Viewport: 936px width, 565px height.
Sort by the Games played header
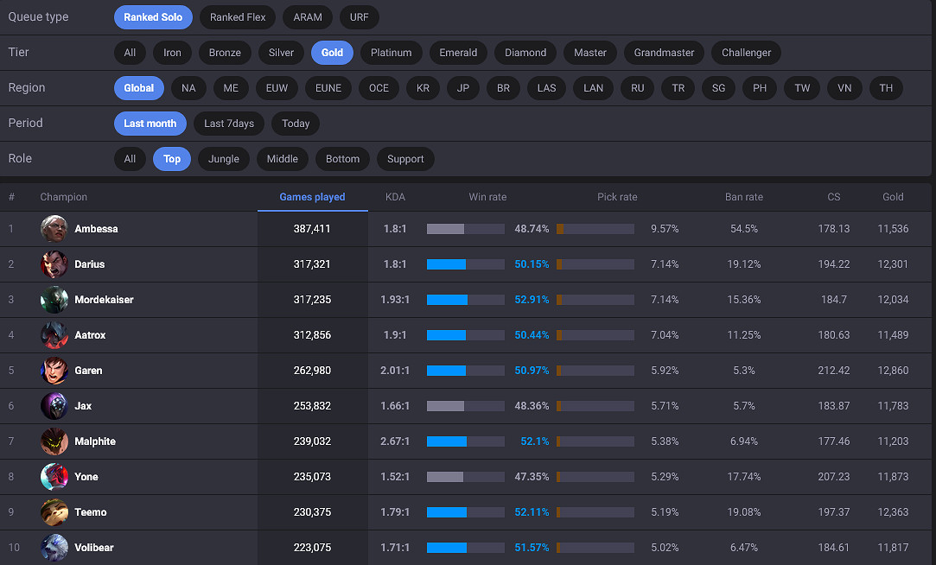312,197
